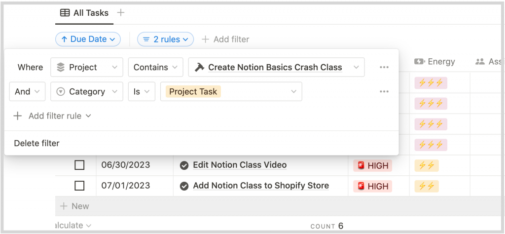The image size is (505, 234).
Task: Click done icon beside Edit Notion Class Video
Action: (x=184, y=165)
